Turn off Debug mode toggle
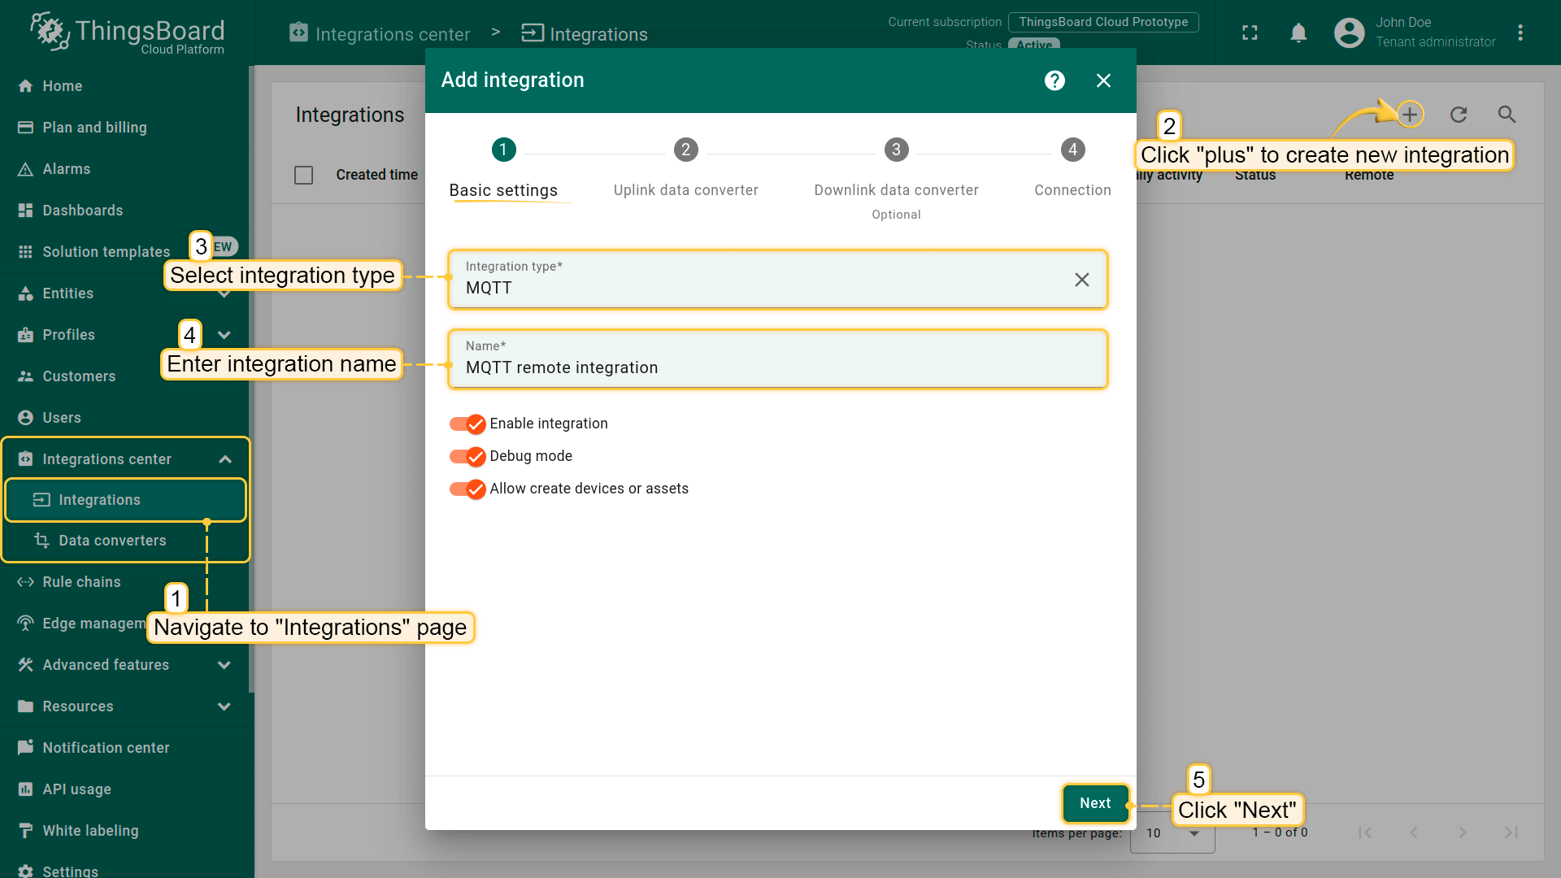1561x878 pixels. (467, 456)
